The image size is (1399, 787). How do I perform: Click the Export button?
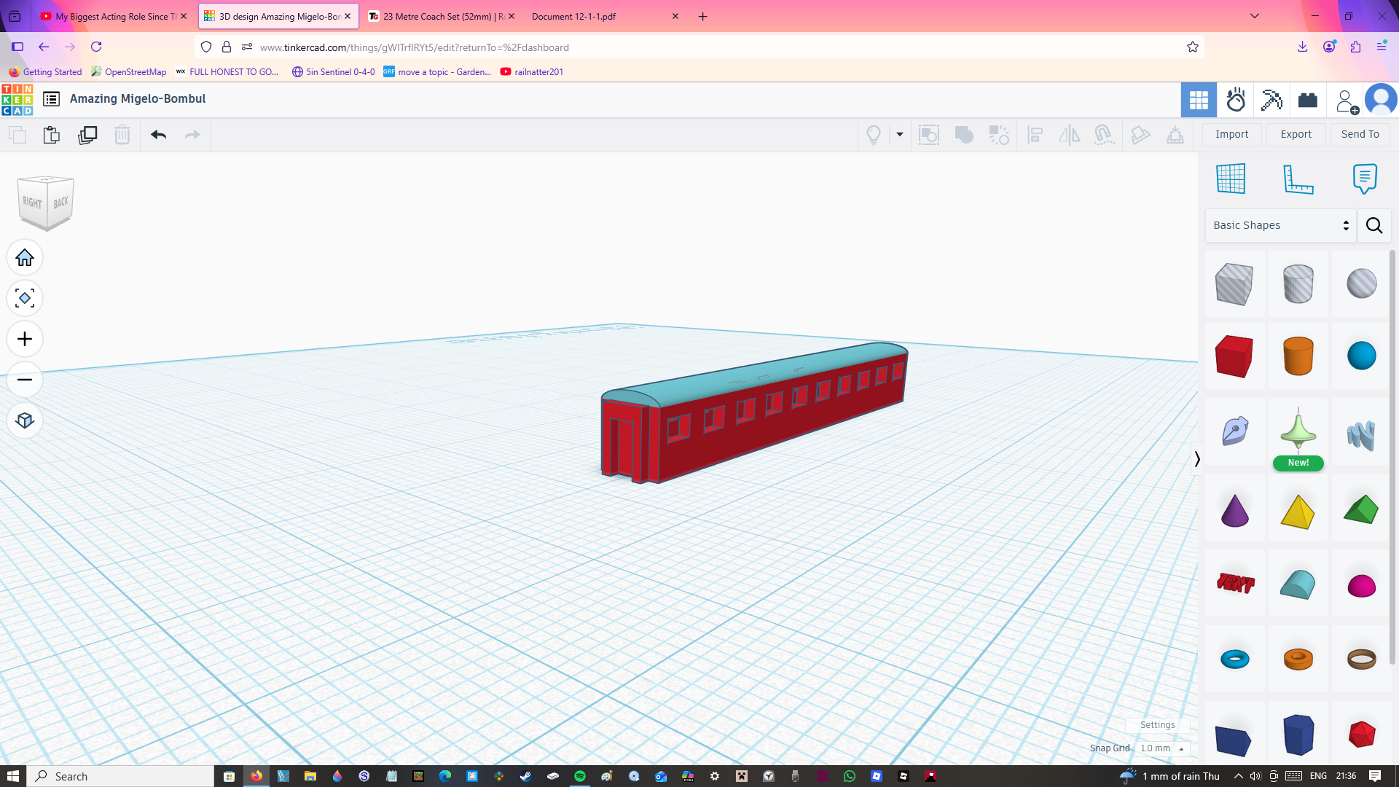1296,134
